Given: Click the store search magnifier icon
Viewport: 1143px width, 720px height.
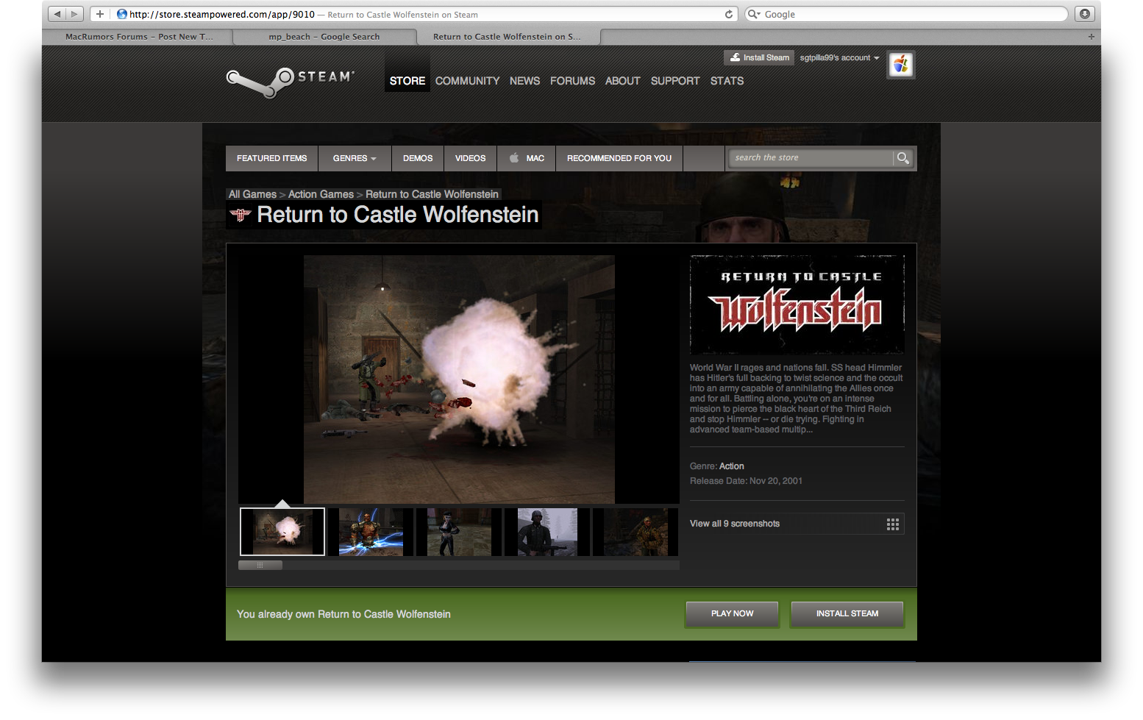Looking at the screenshot, I should (x=903, y=158).
